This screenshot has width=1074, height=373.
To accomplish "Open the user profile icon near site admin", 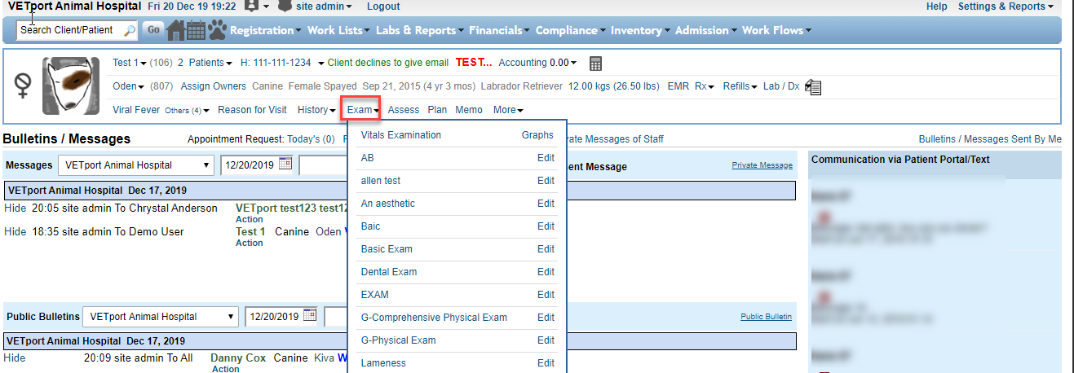I will coord(251,6).
